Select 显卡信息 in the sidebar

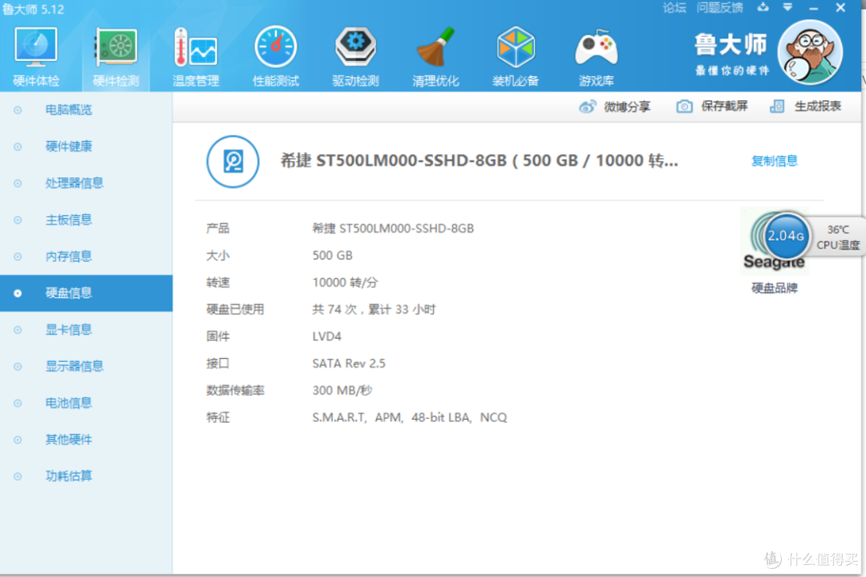pos(86,330)
